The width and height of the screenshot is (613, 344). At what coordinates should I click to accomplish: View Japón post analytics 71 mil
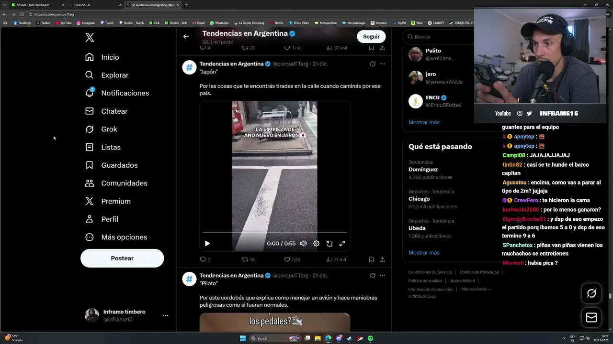coord(336,259)
